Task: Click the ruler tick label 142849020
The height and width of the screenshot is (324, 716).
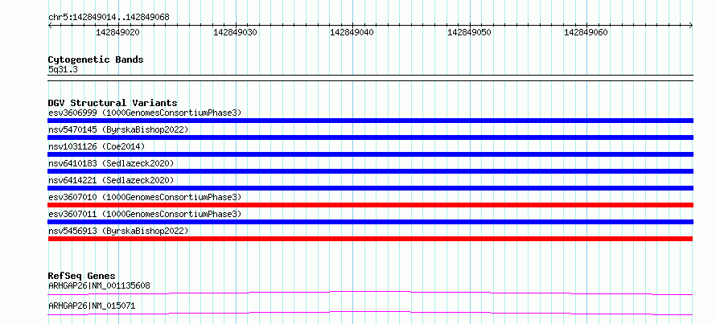Action: point(117,32)
